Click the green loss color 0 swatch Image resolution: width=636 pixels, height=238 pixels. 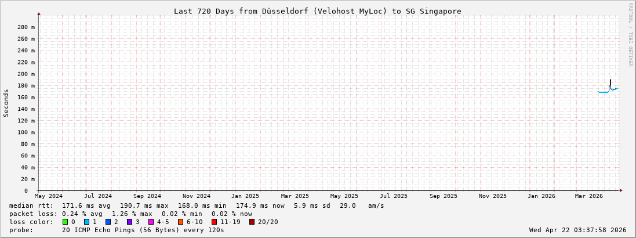[x=66, y=222]
